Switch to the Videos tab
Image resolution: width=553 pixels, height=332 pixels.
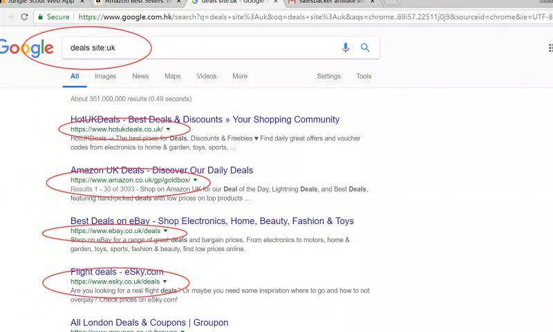(x=207, y=76)
